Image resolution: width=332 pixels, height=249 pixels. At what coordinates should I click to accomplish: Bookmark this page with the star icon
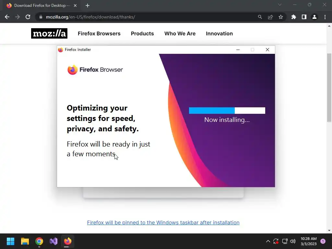tap(281, 17)
